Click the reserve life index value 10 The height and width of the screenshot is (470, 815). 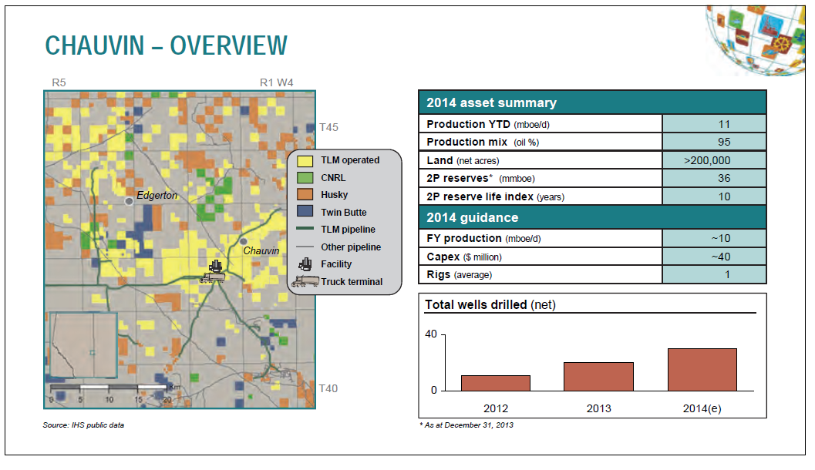pos(724,196)
